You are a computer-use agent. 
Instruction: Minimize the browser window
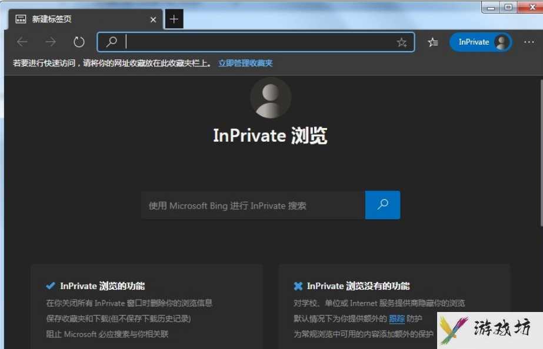491,7
